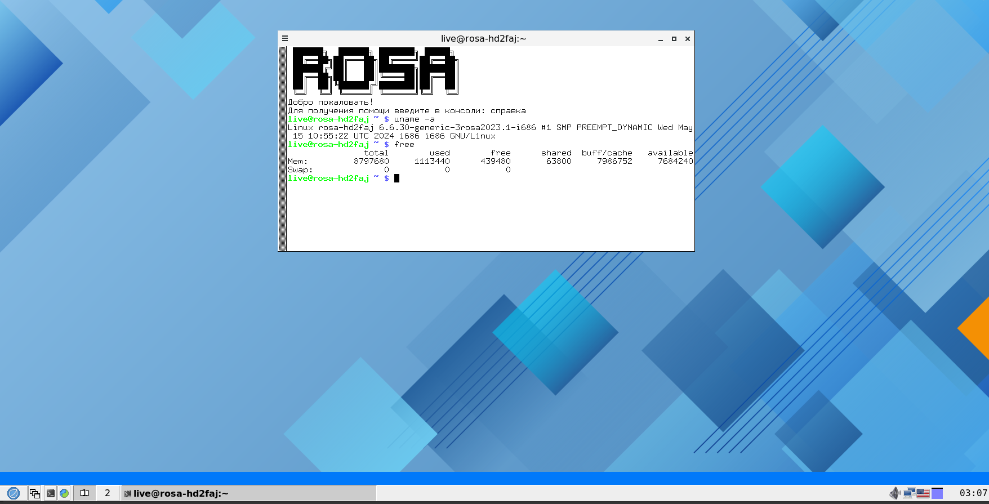Click the ROSA ASCII art logo

coord(375,71)
